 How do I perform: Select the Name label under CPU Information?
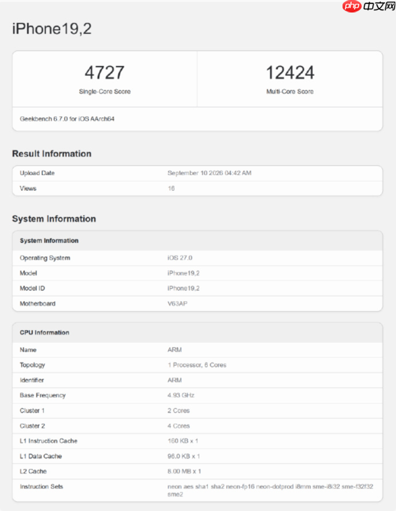click(28, 350)
